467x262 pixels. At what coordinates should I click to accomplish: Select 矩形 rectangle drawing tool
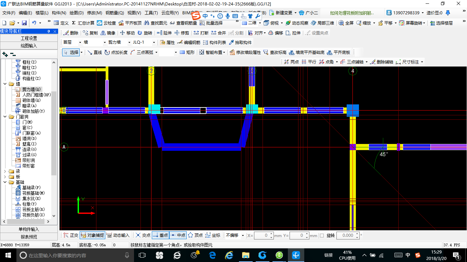click(187, 52)
